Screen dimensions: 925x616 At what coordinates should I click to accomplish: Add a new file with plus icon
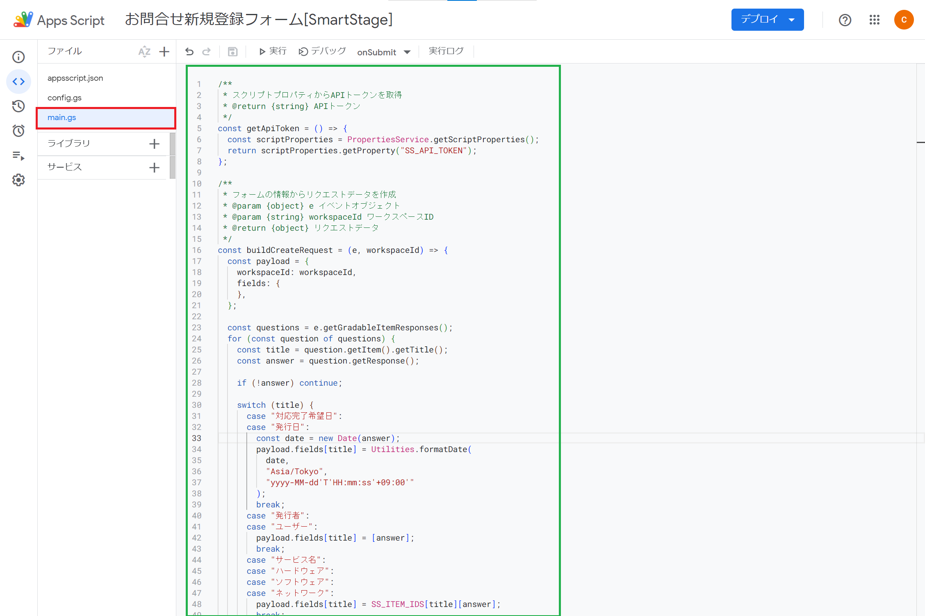(x=164, y=52)
